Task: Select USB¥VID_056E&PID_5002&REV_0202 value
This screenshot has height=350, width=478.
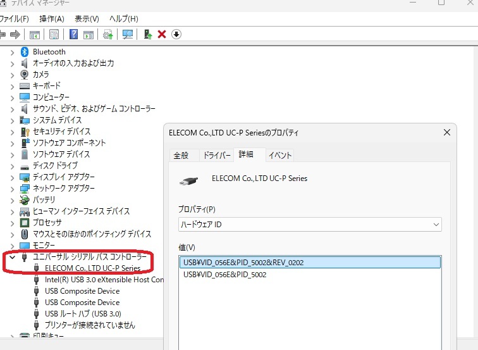Action: 310,263
